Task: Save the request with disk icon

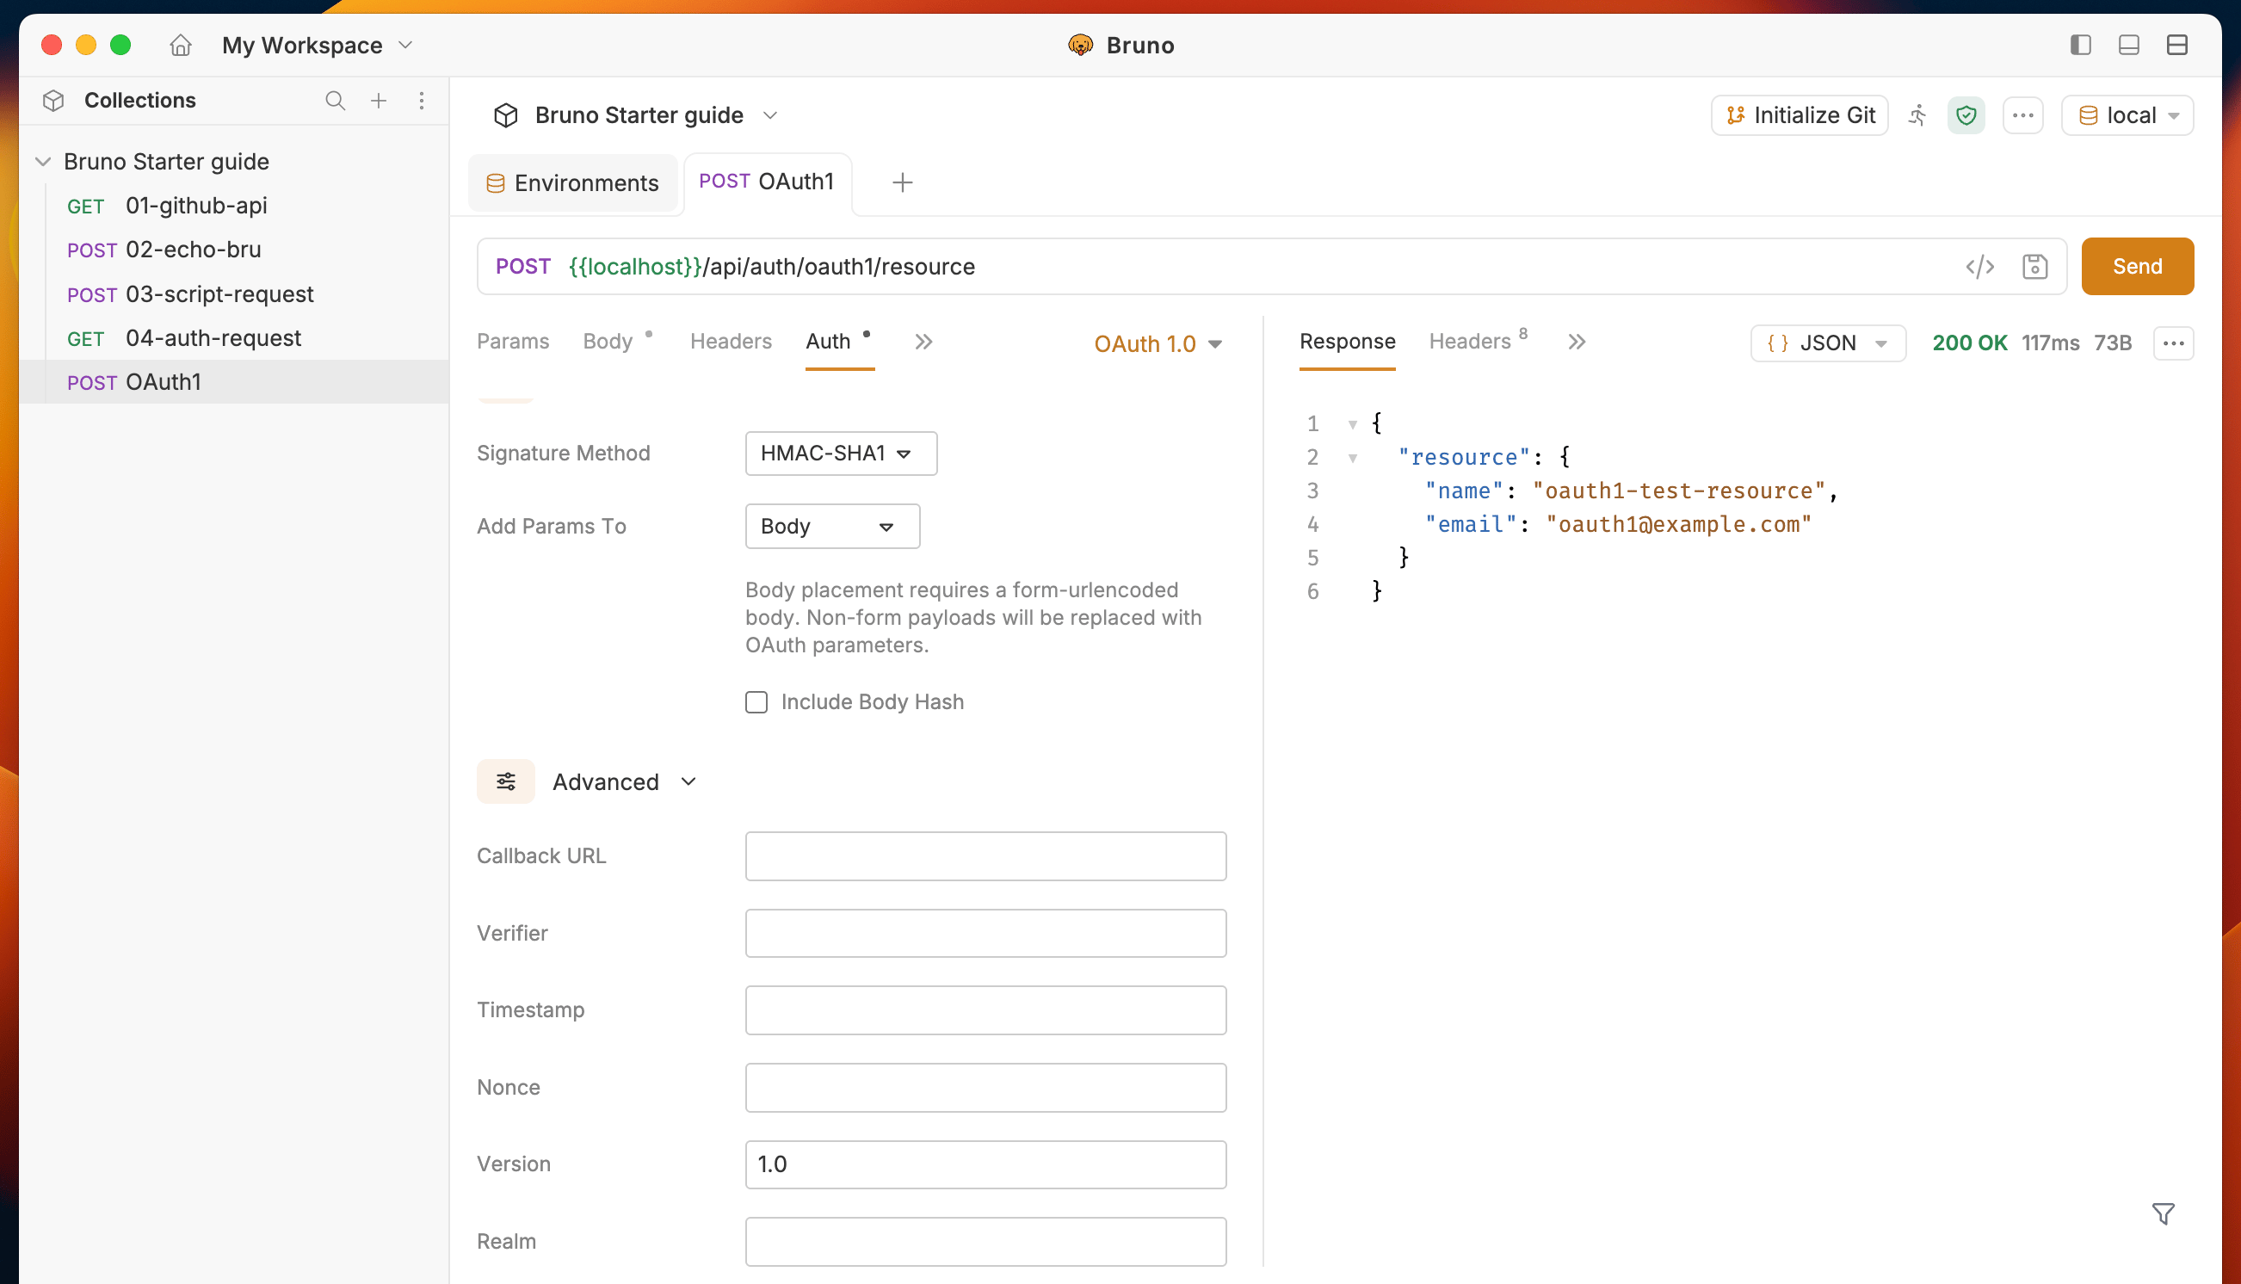Action: 2034,266
